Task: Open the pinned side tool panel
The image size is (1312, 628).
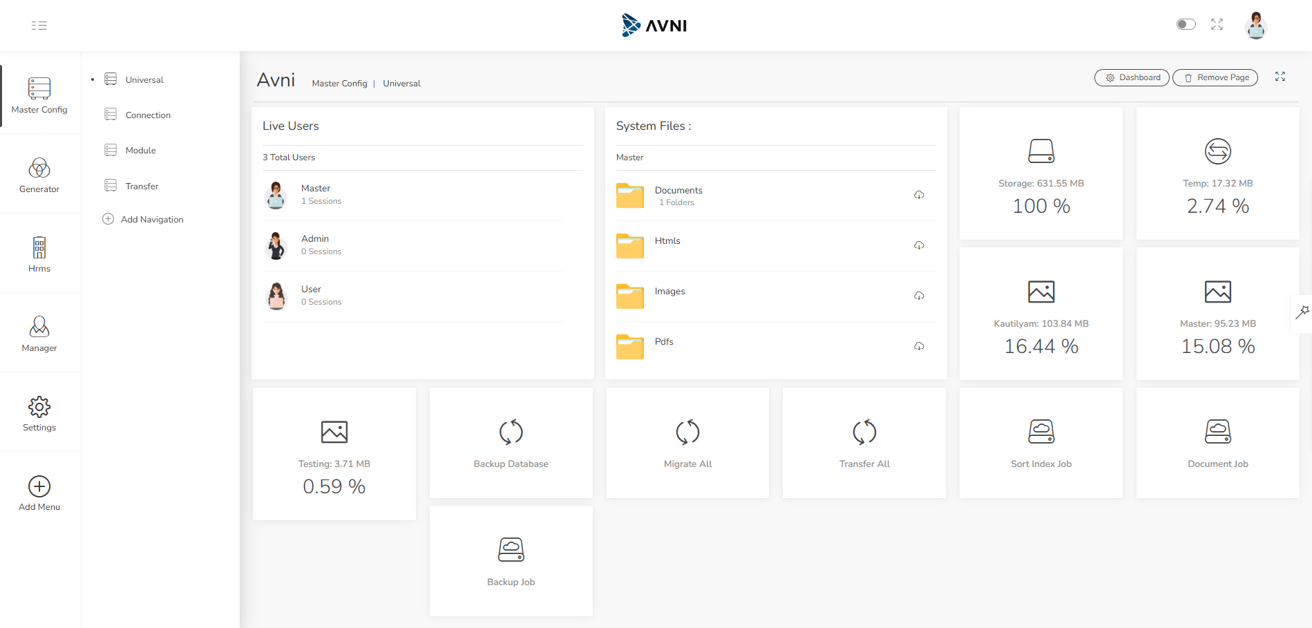Action: (x=1302, y=313)
